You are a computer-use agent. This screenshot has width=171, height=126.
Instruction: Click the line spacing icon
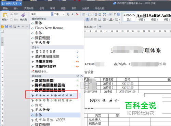[104, 19]
